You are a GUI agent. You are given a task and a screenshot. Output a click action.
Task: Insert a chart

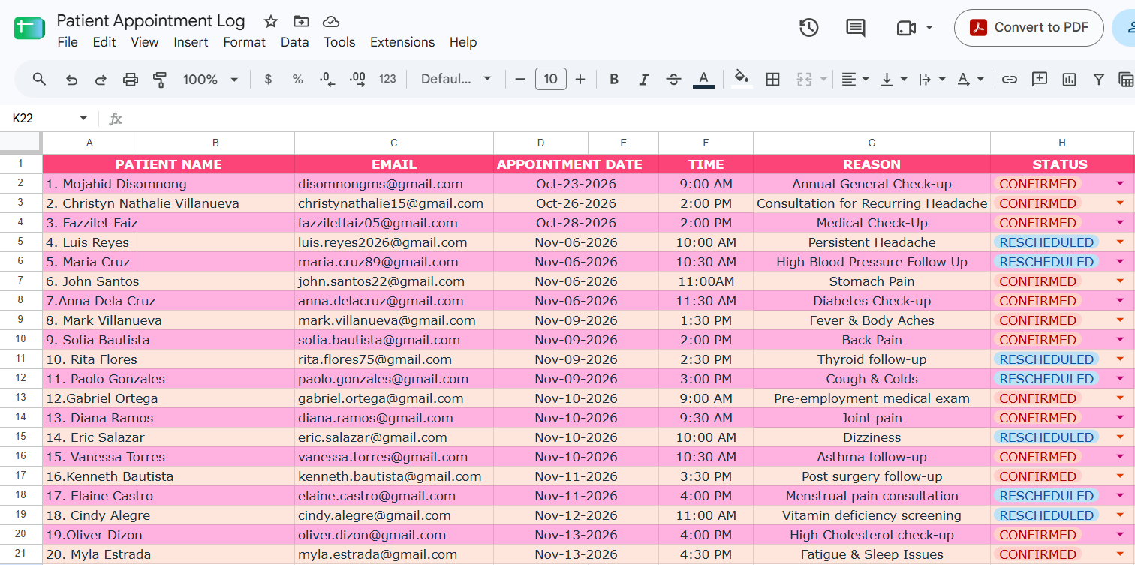click(x=1070, y=79)
